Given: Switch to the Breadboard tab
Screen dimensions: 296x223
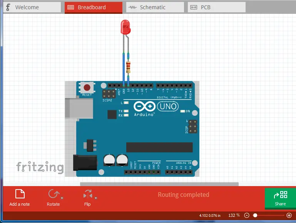Looking at the screenshot, I should coord(94,8).
